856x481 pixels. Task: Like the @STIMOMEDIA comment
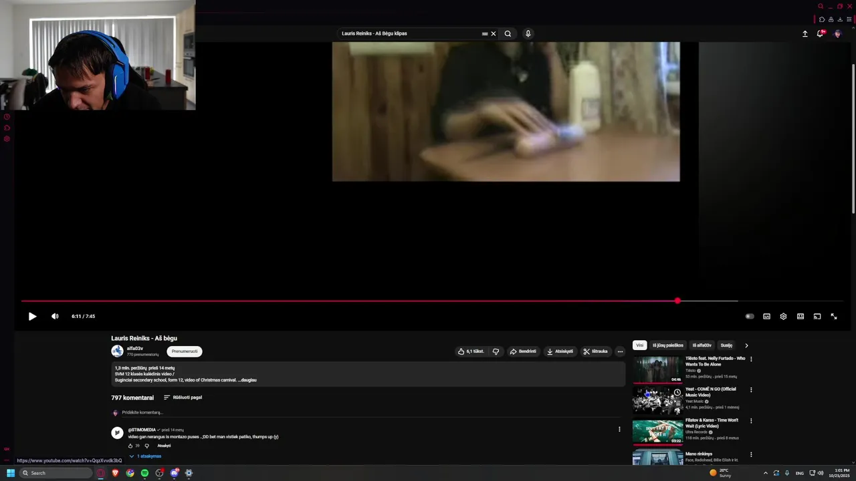pyautogui.click(x=131, y=446)
